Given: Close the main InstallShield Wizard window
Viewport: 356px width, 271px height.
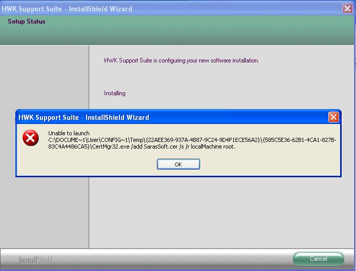Looking at the screenshot, I should point(347,9).
